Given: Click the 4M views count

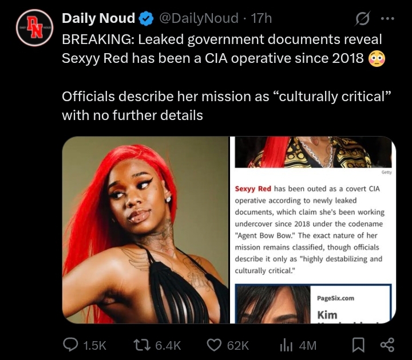Looking at the screenshot, I should pos(308,345).
